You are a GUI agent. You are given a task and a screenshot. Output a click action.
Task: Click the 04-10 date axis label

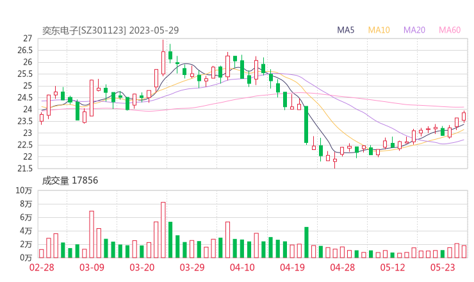[242, 267]
